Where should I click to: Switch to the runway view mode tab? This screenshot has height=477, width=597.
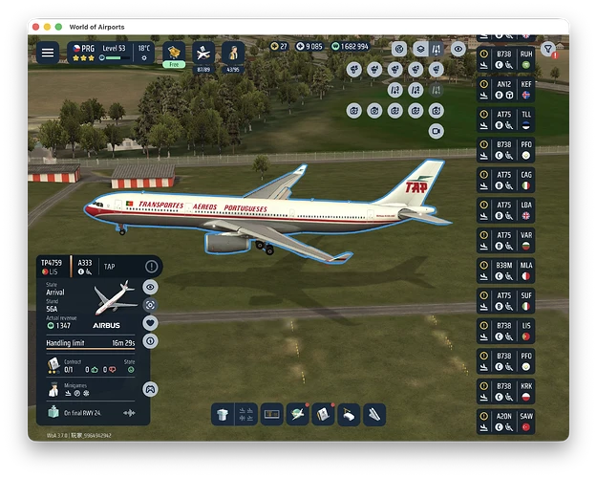tap(437, 49)
